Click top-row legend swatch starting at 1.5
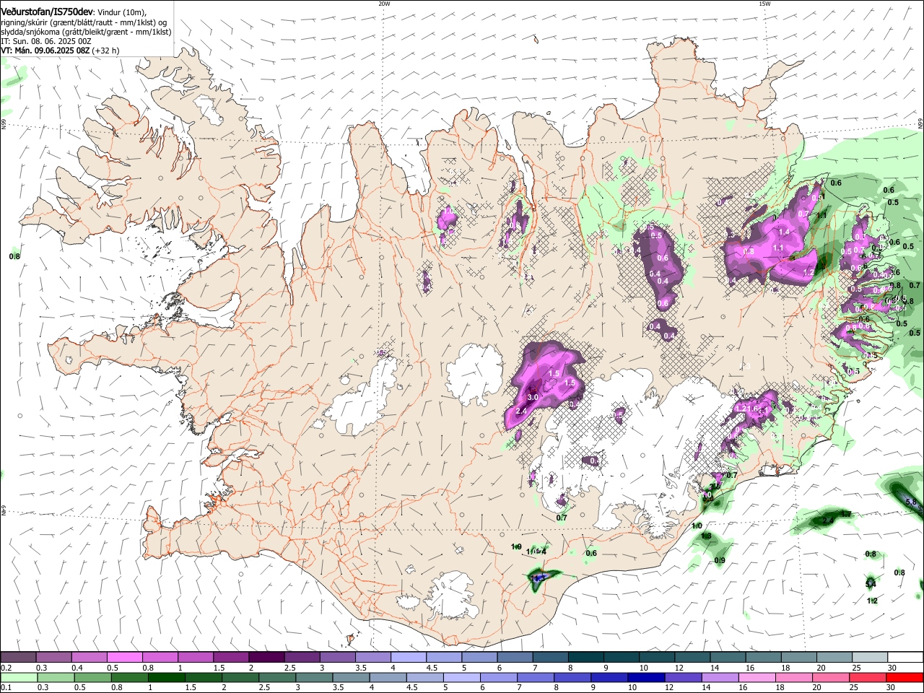The width and height of the screenshot is (924, 693). coord(231,658)
